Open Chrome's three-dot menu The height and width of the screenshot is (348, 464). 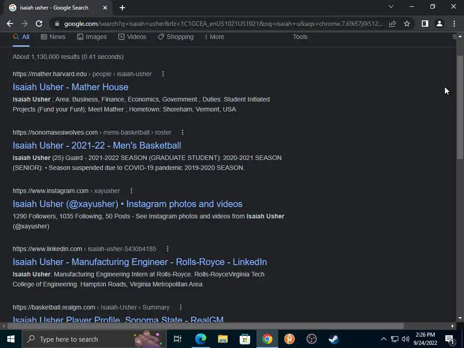click(x=454, y=24)
